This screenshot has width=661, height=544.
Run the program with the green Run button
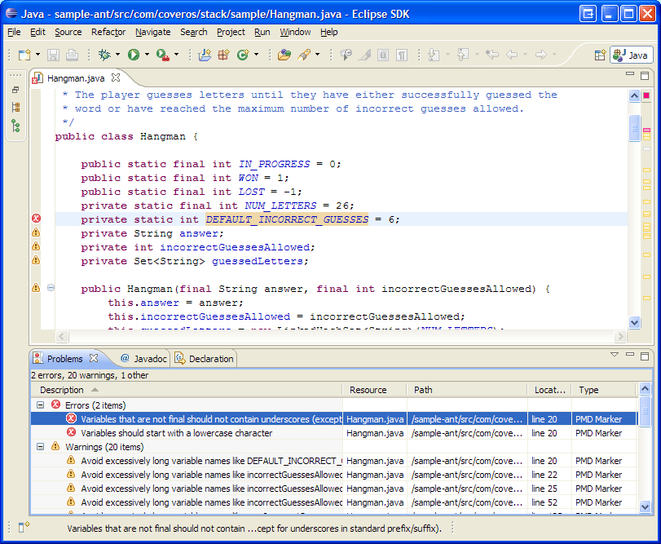(x=134, y=55)
